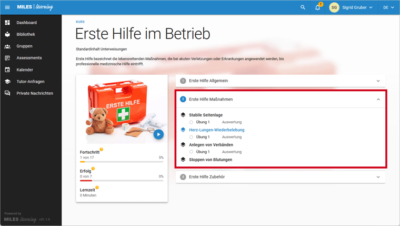The width and height of the screenshot is (400, 226).
Task: Open the notifications bell icon
Action: coord(317,8)
